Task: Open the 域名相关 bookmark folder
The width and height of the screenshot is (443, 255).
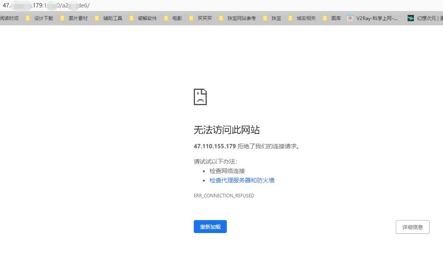Action: (302, 18)
